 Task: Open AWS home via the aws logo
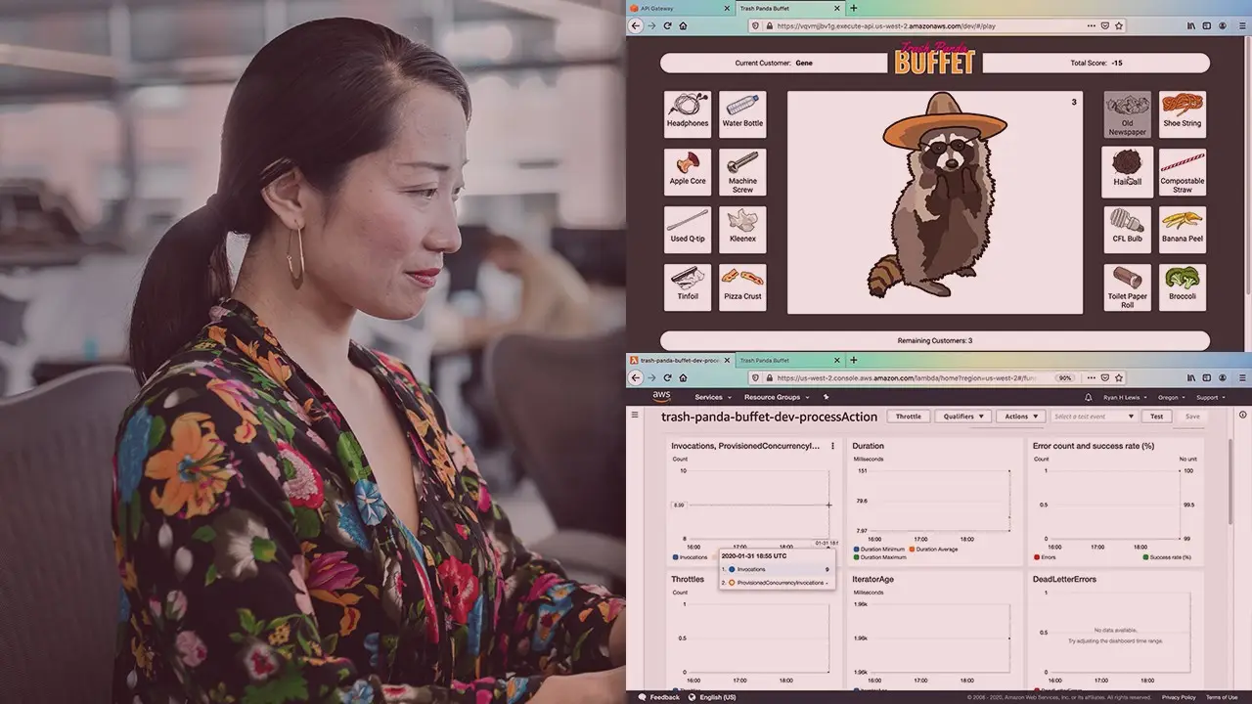tap(662, 397)
